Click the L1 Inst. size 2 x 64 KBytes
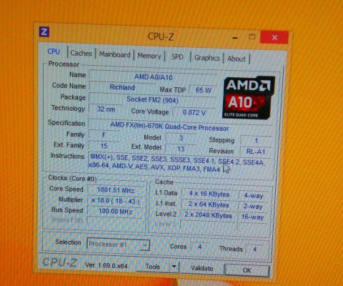 click(209, 204)
